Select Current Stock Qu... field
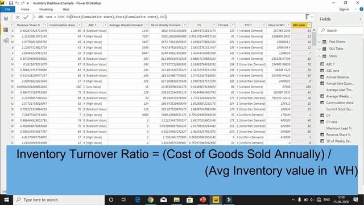 (340, 109)
